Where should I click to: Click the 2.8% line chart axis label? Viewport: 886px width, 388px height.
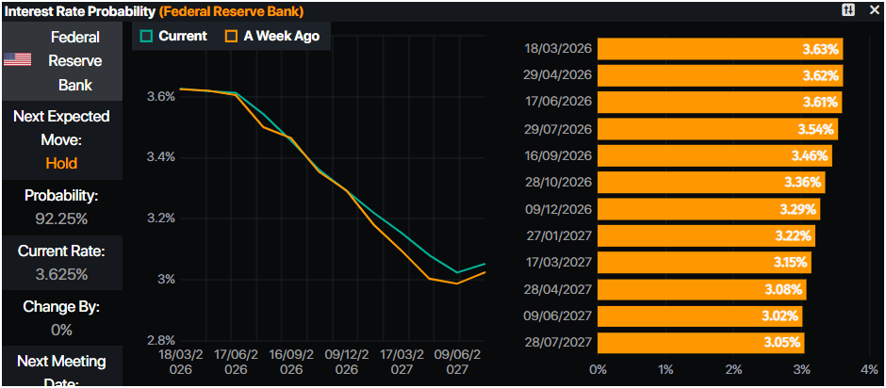(x=160, y=341)
